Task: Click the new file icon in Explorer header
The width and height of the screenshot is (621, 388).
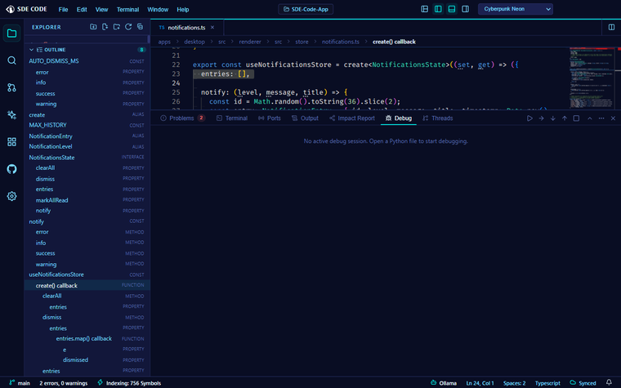Action: point(105,27)
